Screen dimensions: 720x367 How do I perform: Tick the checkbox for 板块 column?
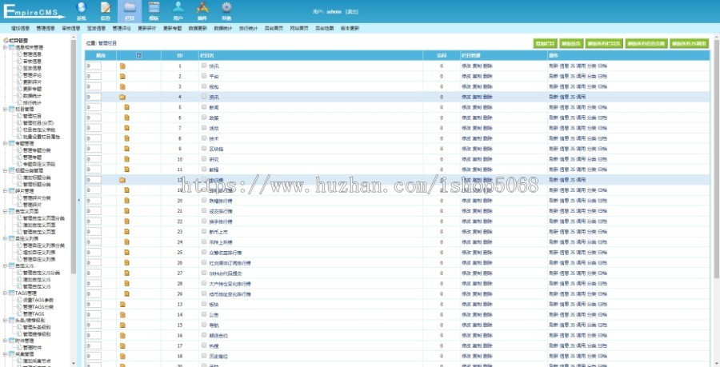[x=204, y=304]
